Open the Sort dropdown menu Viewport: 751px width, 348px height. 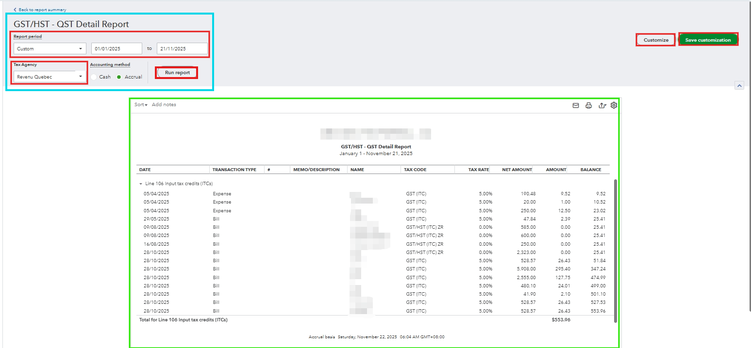point(141,105)
